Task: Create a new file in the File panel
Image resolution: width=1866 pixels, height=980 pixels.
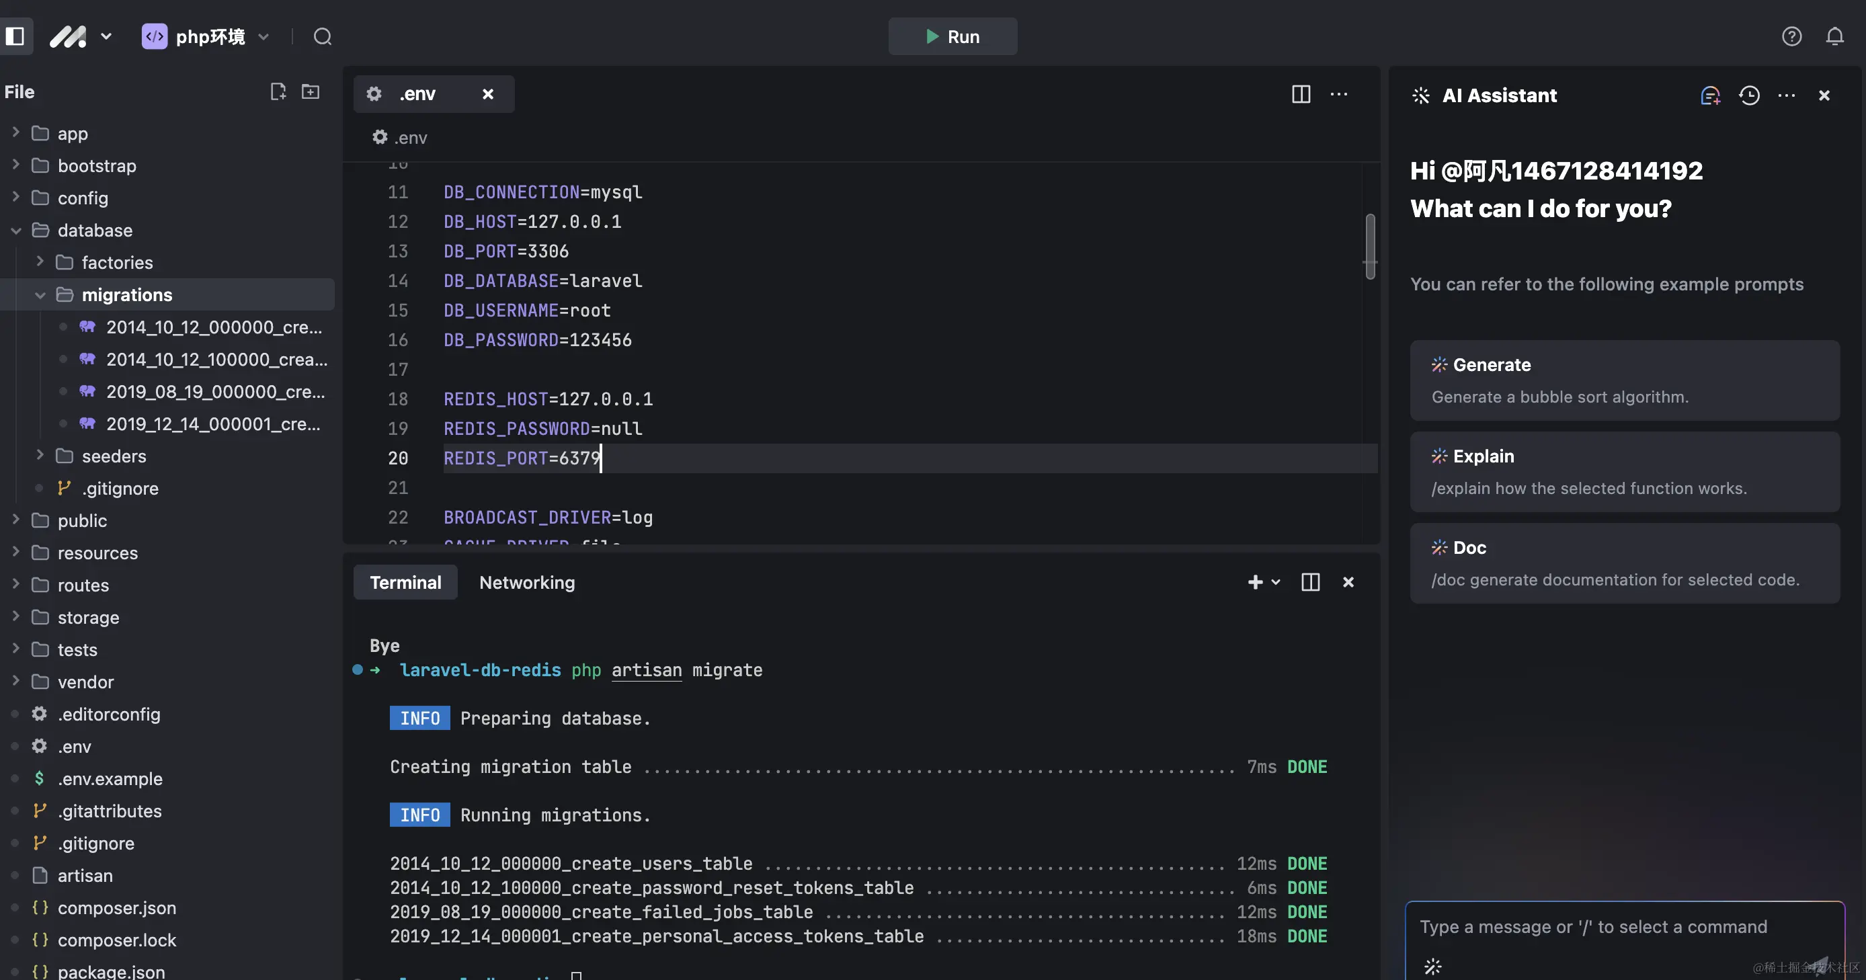Action: 278,92
